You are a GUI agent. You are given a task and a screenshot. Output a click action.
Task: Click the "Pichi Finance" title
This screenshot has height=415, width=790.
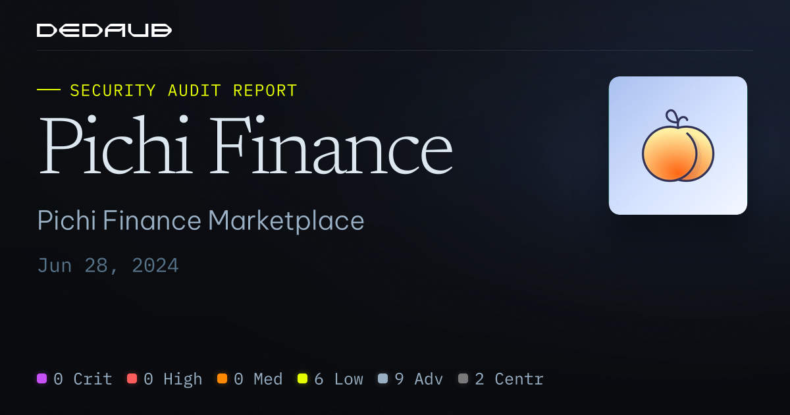tap(245, 145)
